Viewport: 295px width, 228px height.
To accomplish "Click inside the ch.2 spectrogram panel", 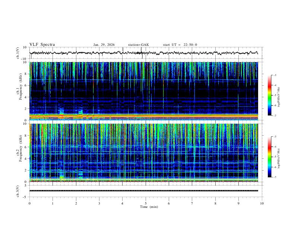I will click(x=143, y=153).
